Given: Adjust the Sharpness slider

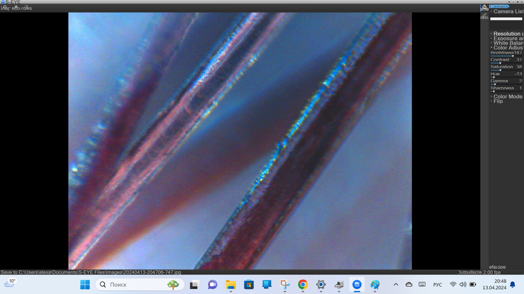Looking at the screenshot, I should point(506,91).
